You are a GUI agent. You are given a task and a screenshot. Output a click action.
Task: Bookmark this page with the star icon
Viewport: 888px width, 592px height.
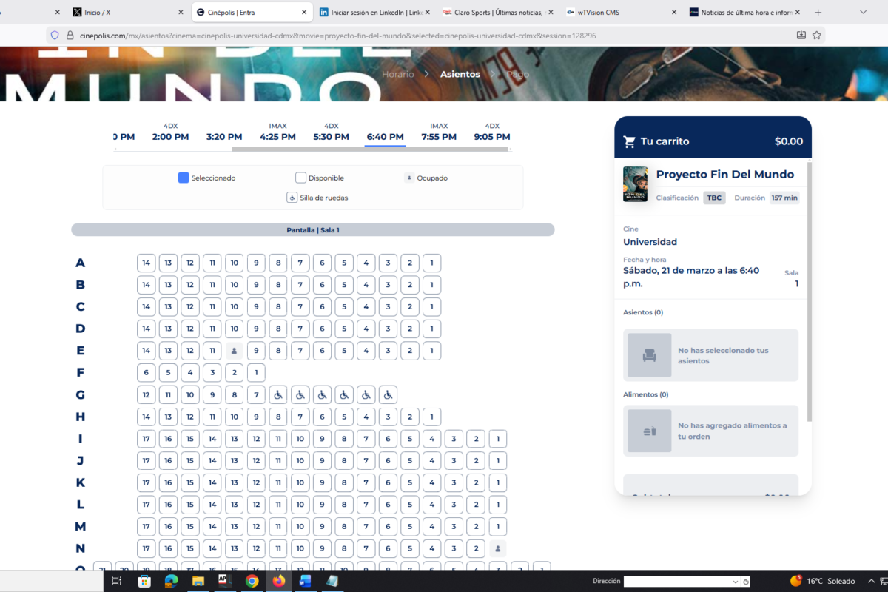[817, 35]
